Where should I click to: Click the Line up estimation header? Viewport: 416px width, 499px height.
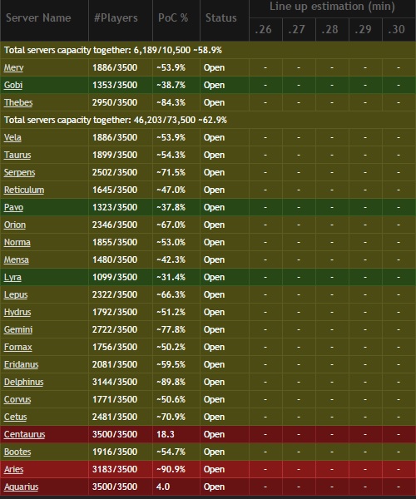pos(332,7)
